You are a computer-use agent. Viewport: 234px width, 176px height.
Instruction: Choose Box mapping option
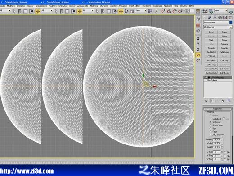click(x=211, y=129)
